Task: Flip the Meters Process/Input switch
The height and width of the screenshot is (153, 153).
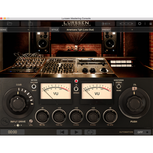Action: (34, 87)
